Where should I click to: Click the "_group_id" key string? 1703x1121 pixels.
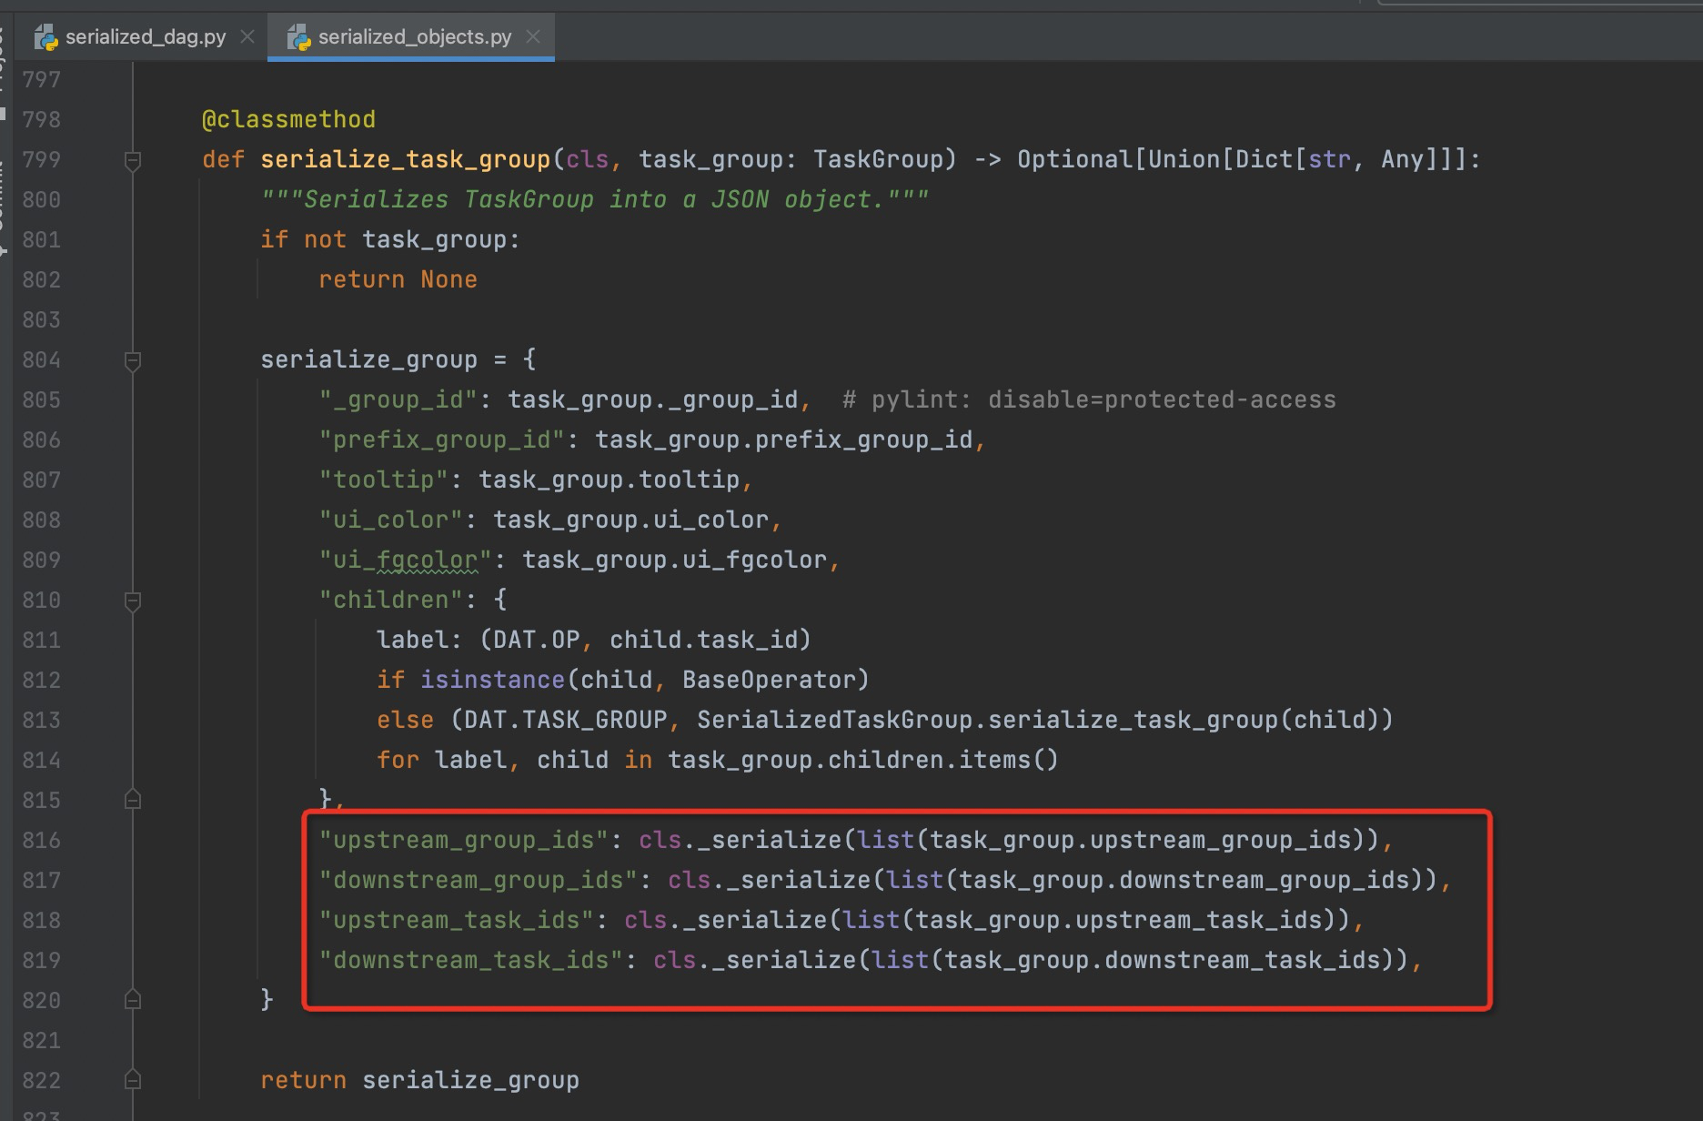pos(398,399)
